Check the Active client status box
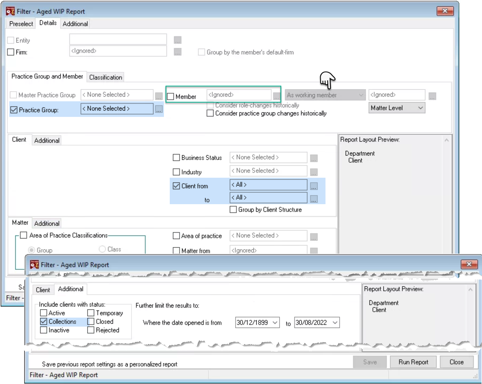The width and height of the screenshot is (482, 384). coord(44,313)
